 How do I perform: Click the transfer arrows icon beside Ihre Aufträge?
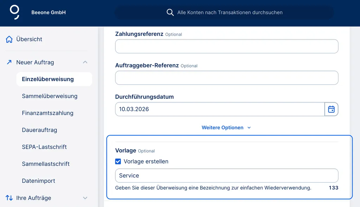point(8,198)
